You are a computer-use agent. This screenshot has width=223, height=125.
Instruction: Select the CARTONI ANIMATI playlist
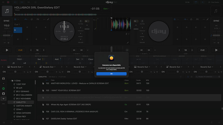pyautogui.click(x=24, y=106)
